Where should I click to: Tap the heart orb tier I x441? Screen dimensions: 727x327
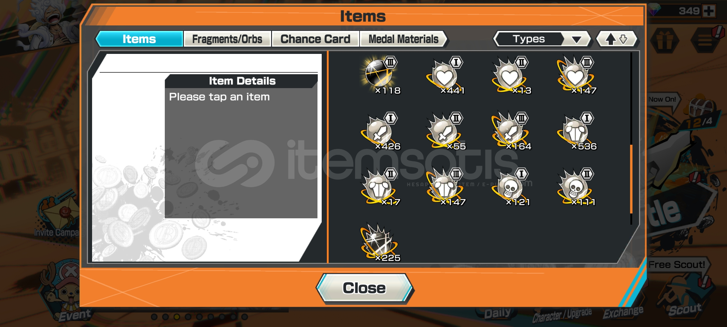[x=446, y=74]
